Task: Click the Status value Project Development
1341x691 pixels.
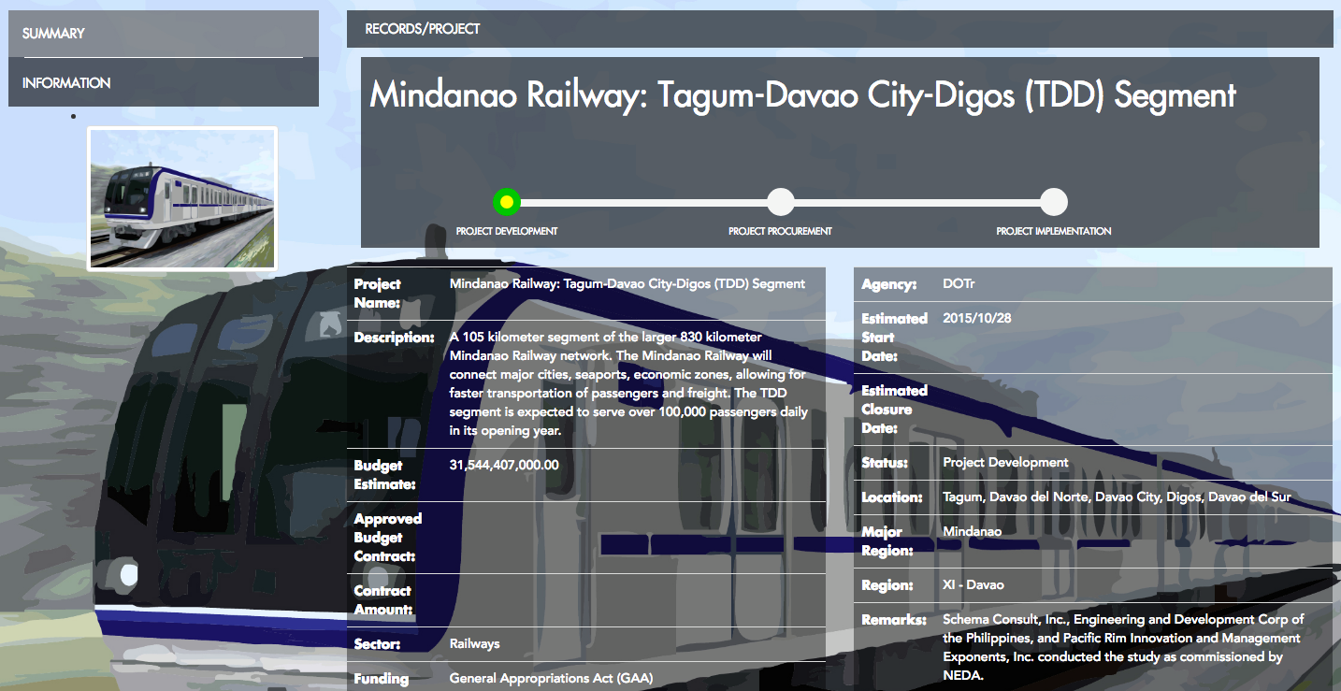Action: 1005,463
